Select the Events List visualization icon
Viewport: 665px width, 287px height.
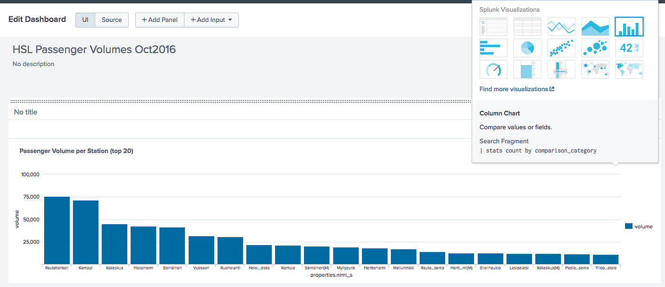tap(493, 27)
